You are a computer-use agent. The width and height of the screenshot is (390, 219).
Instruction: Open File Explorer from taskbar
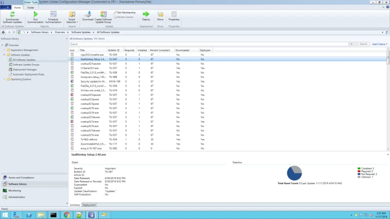click(x=41, y=215)
